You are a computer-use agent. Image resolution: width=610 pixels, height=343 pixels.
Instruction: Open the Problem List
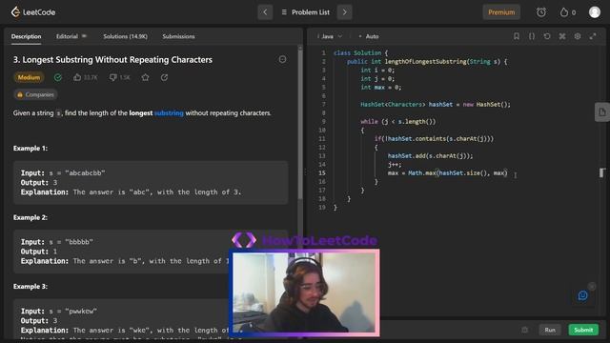click(305, 12)
